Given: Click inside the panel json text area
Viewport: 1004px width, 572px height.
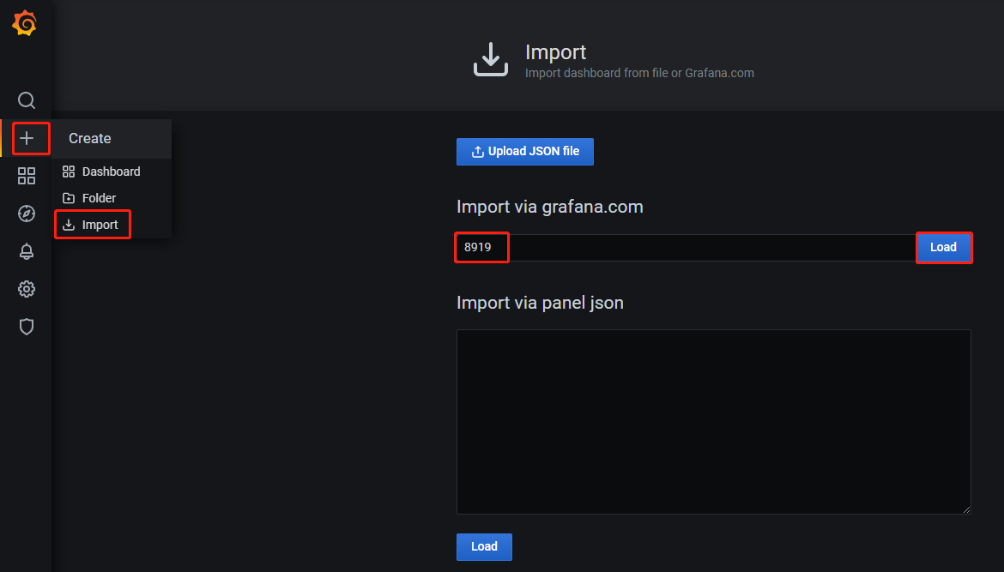Looking at the screenshot, I should [x=713, y=422].
